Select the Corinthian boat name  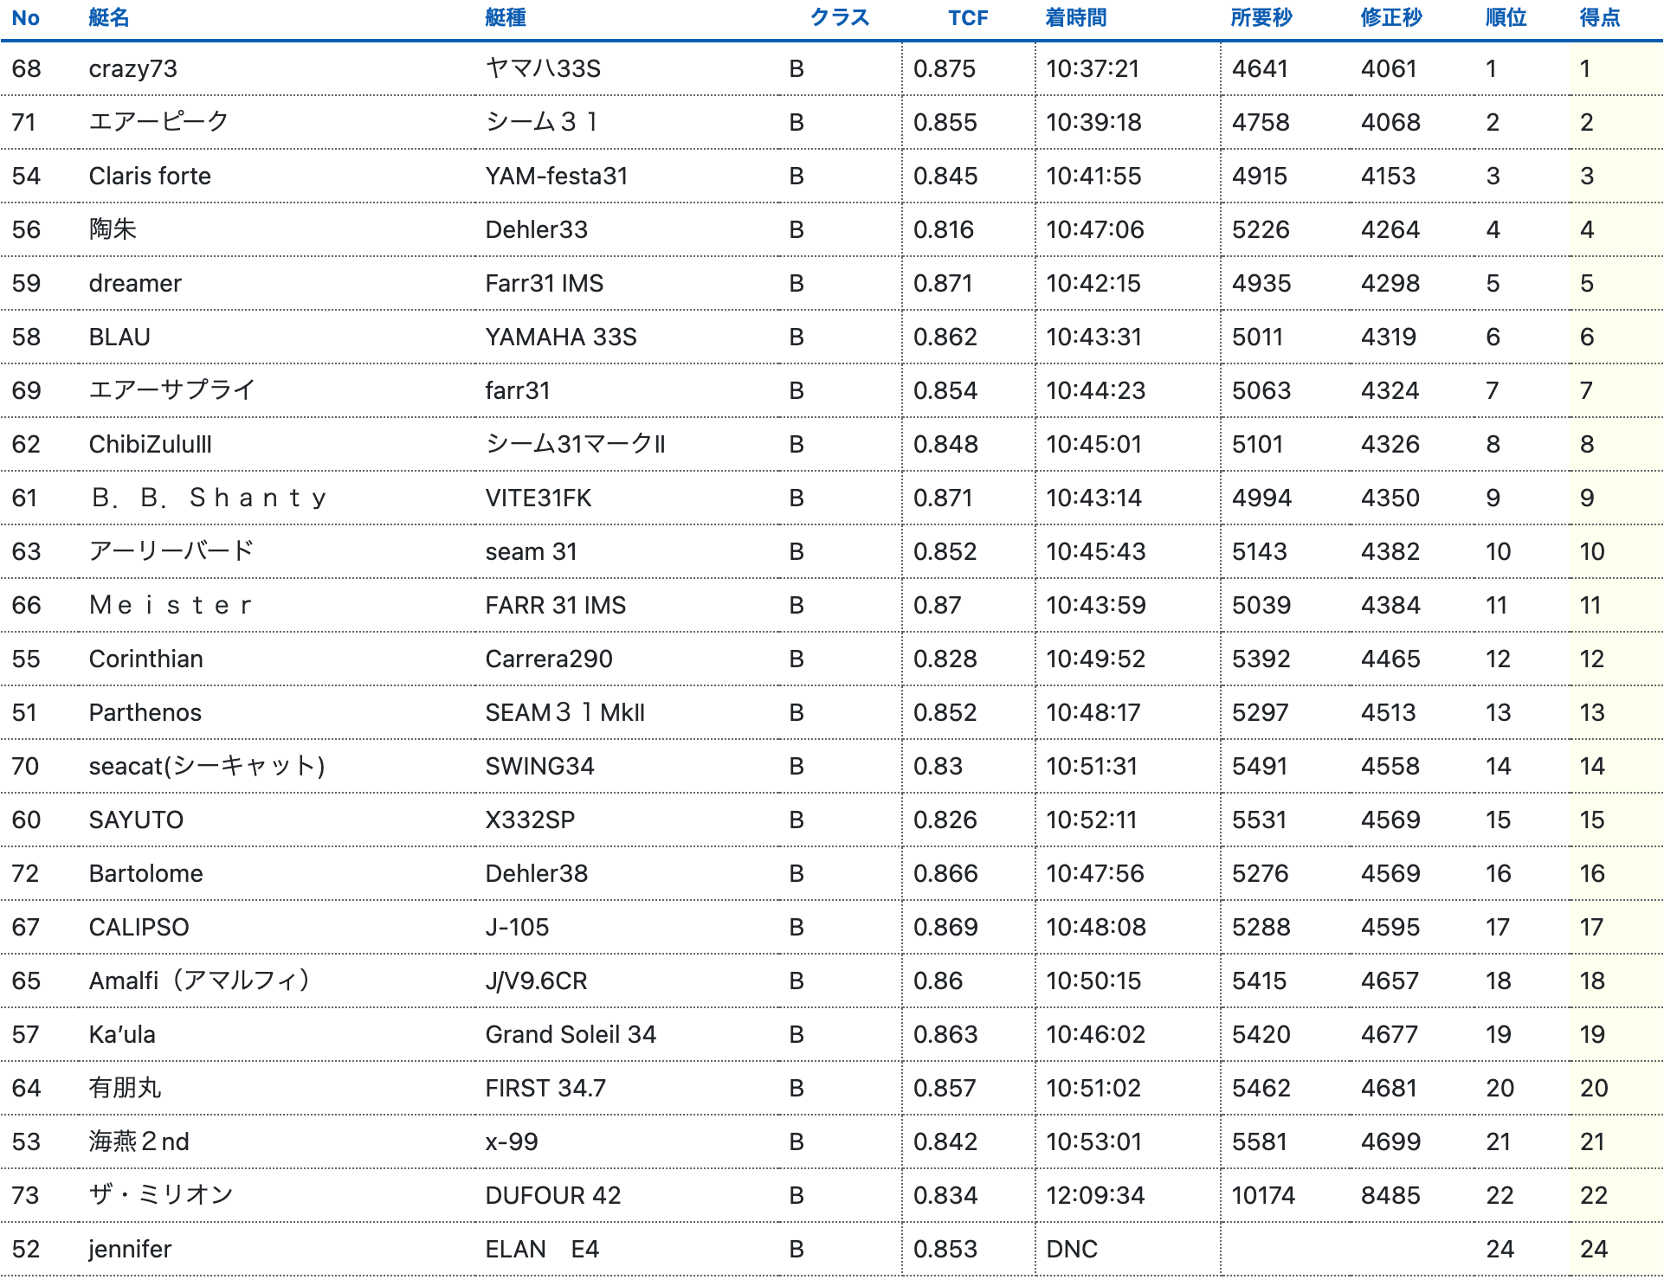[145, 659]
